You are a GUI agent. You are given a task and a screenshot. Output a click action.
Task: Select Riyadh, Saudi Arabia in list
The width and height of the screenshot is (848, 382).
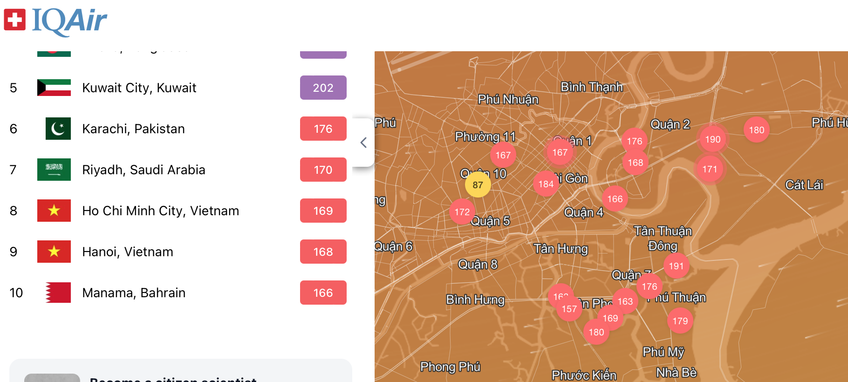pyautogui.click(x=144, y=170)
